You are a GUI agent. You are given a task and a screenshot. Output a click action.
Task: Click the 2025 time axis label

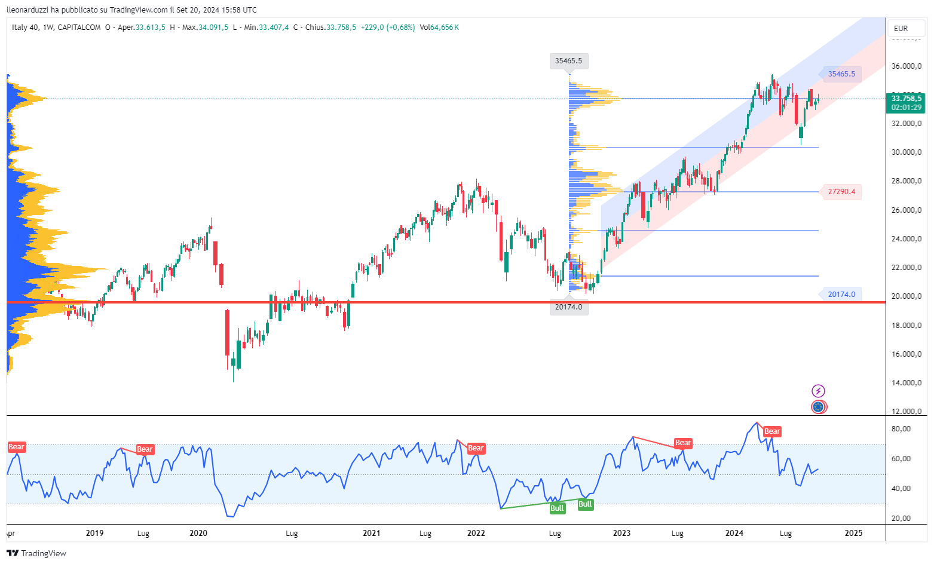853,533
